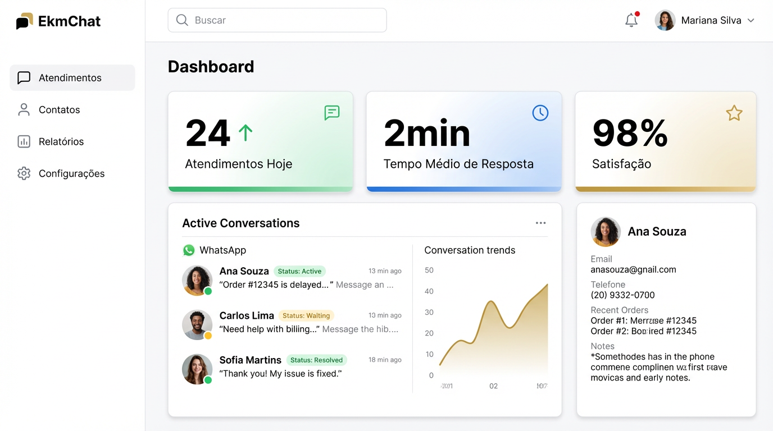Click the Configurações gear icon
The image size is (773, 431).
[24, 173]
